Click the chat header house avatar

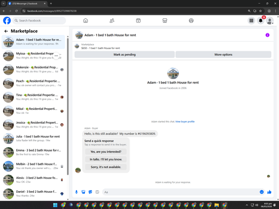(x=79, y=35)
